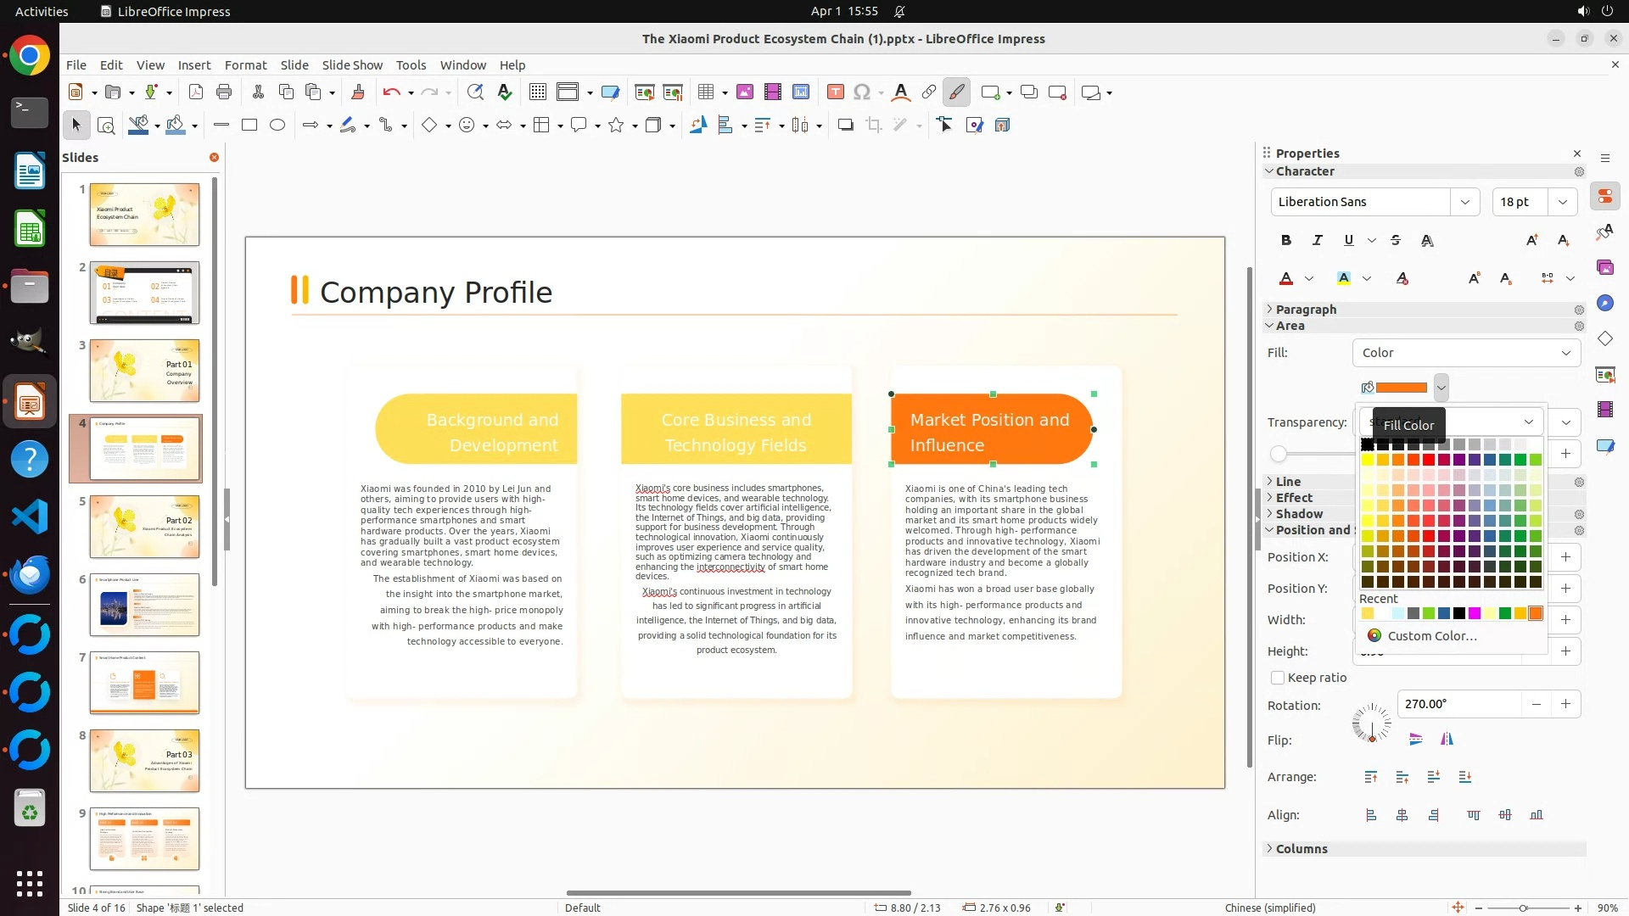1629x916 pixels.
Task: Select the Rectangle drawing tool
Action: pyautogui.click(x=249, y=126)
